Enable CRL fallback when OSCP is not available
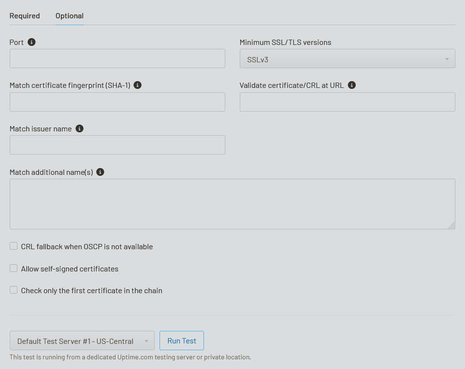 (x=14, y=246)
